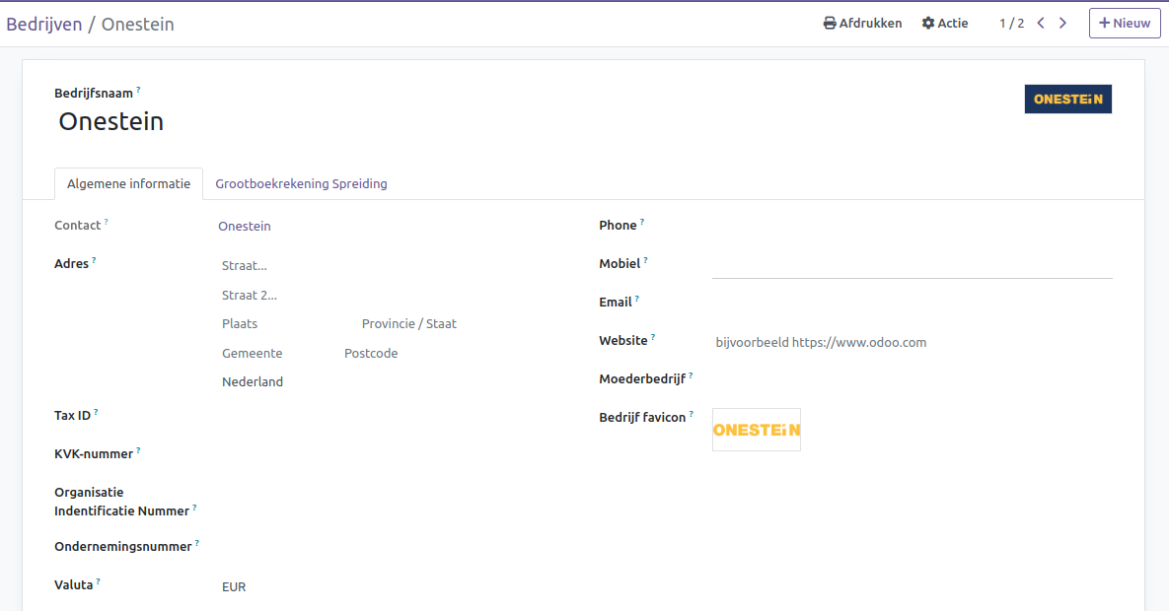1169x611 pixels.
Task: Click help tooltip icon next to Tax ID
Action: coord(97,412)
